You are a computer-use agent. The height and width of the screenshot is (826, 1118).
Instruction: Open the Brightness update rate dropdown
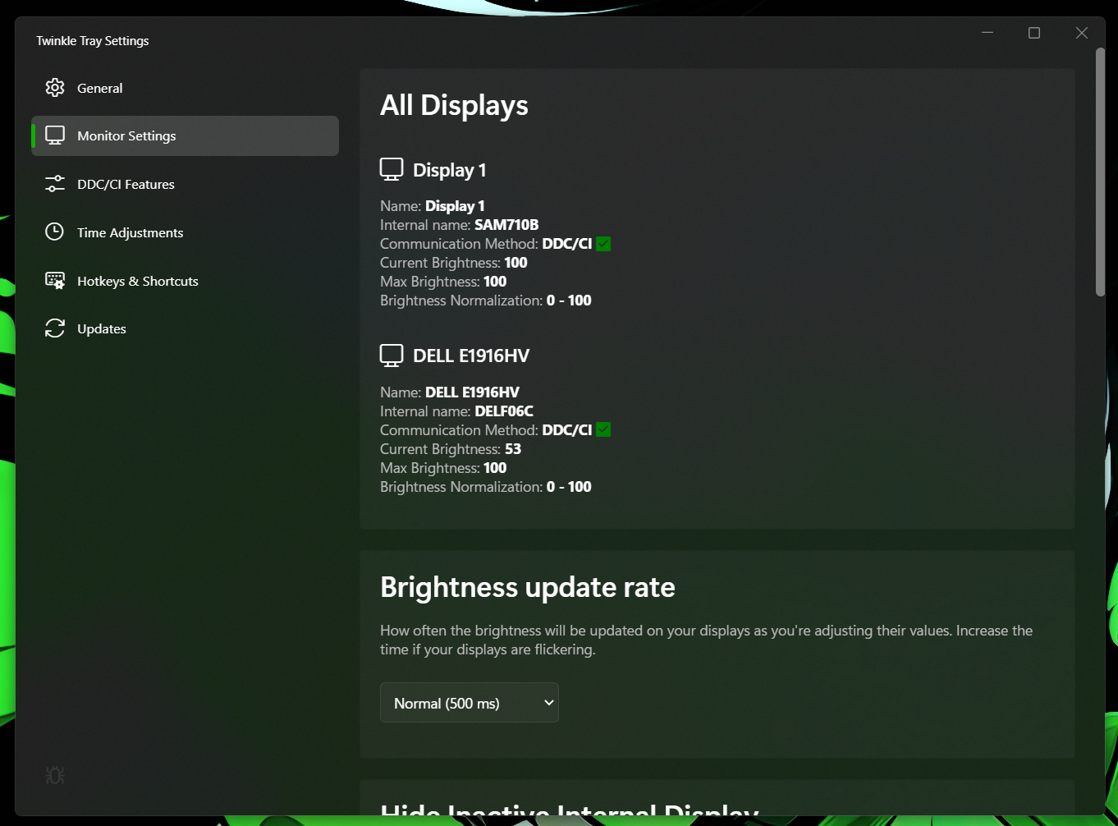[469, 702]
